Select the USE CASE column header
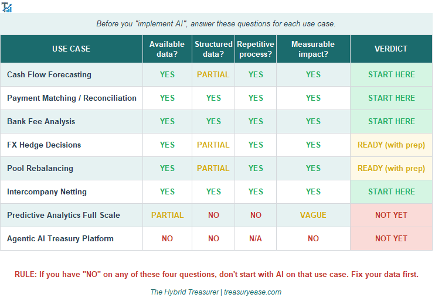This screenshot has height=301, width=435. point(72,49)
